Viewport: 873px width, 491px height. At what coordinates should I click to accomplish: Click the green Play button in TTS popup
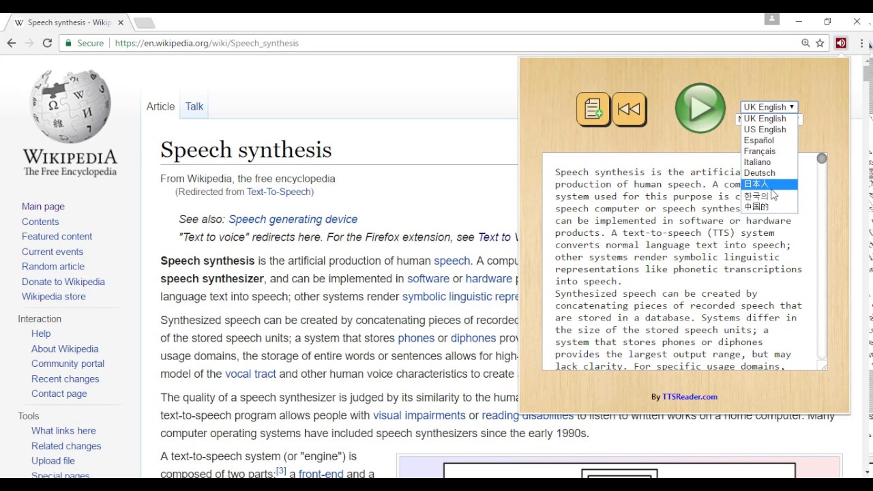click(x=700, y=108)
